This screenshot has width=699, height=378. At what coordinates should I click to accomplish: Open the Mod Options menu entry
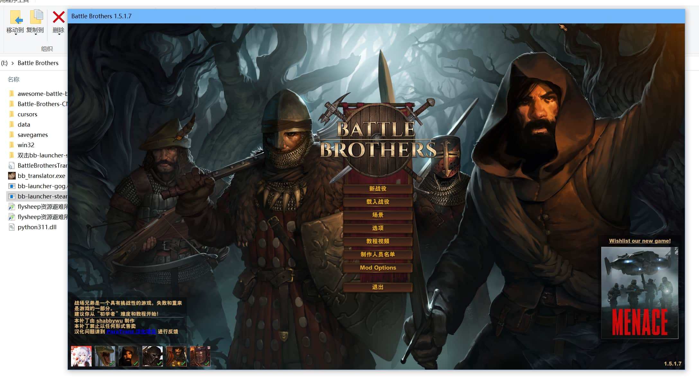click(x=378, y=268)
